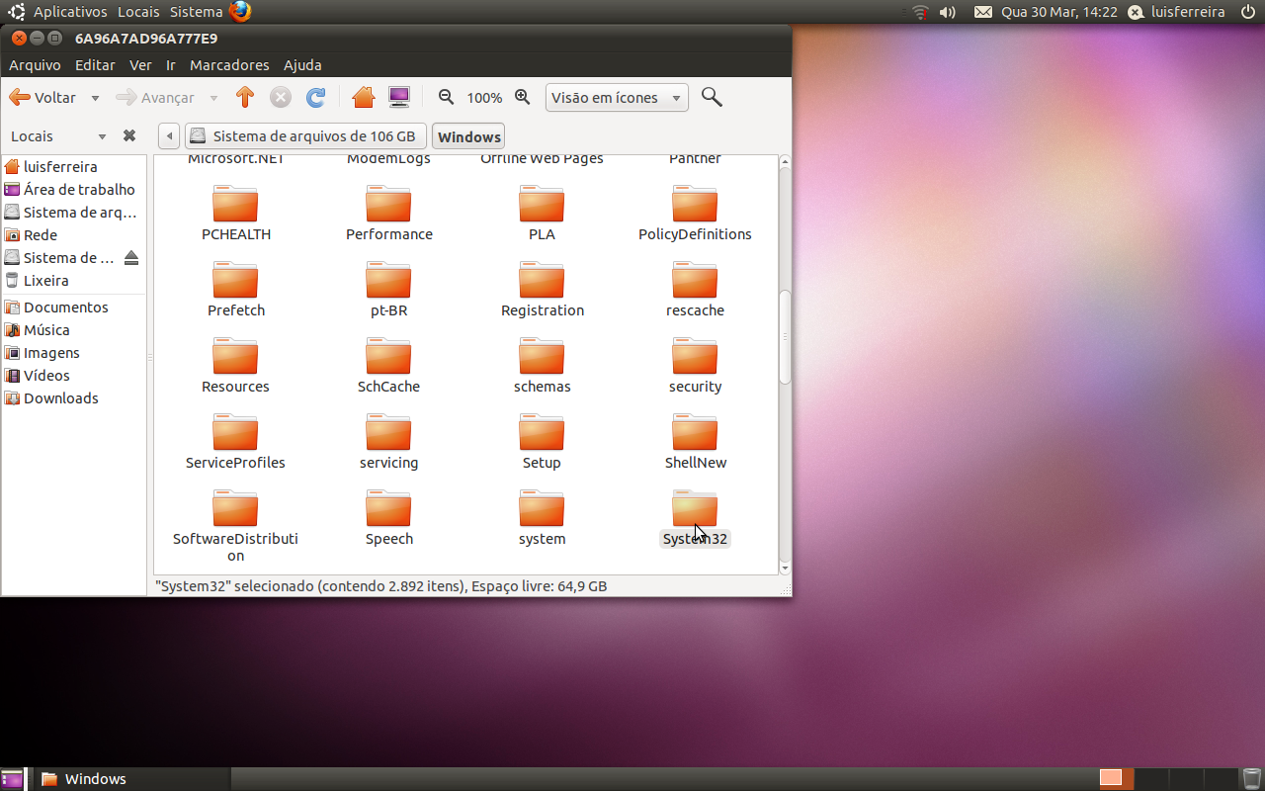
Task: Click the 100% zoom level
Action: pos(484,98)
